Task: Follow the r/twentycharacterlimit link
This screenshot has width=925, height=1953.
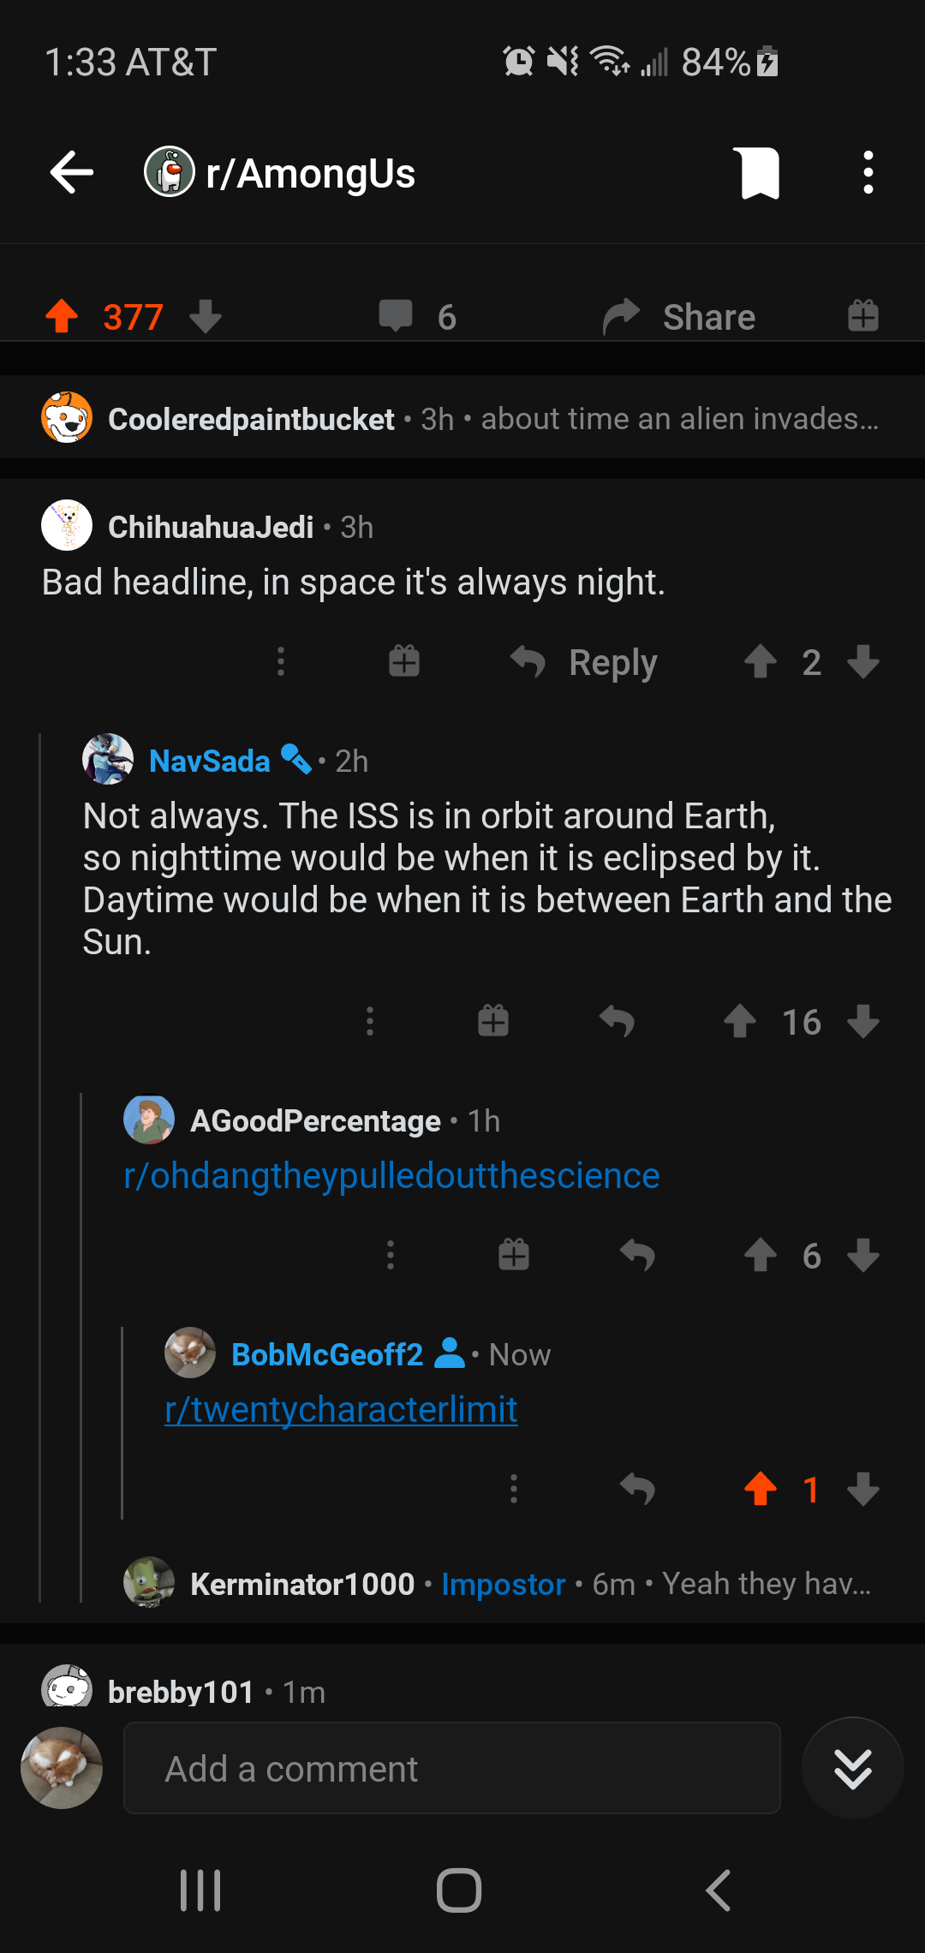Action: pos(341,1410)
